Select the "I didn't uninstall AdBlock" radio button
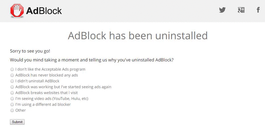This screenshot has width=265, height=132. 12,81
